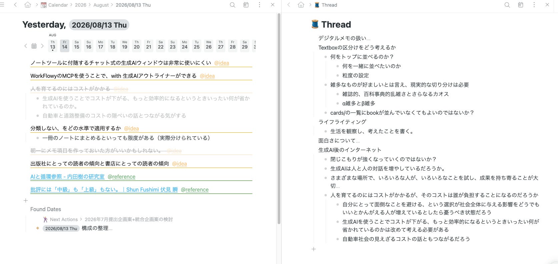
Task: Open search in the Thread pane
Action: pyautogui.click(x=507, y=5)
